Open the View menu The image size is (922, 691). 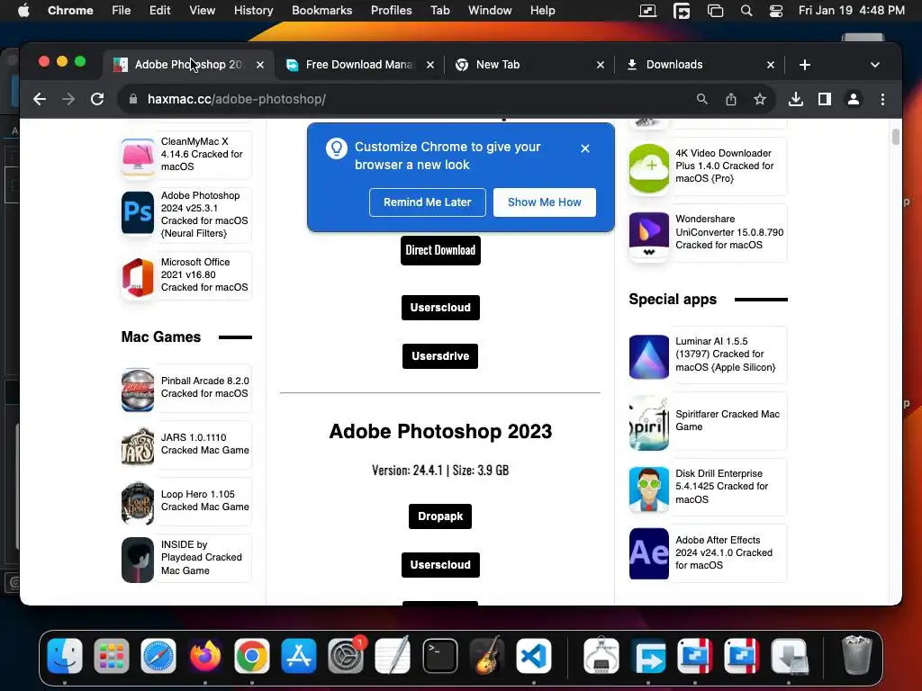click(203, 11)
